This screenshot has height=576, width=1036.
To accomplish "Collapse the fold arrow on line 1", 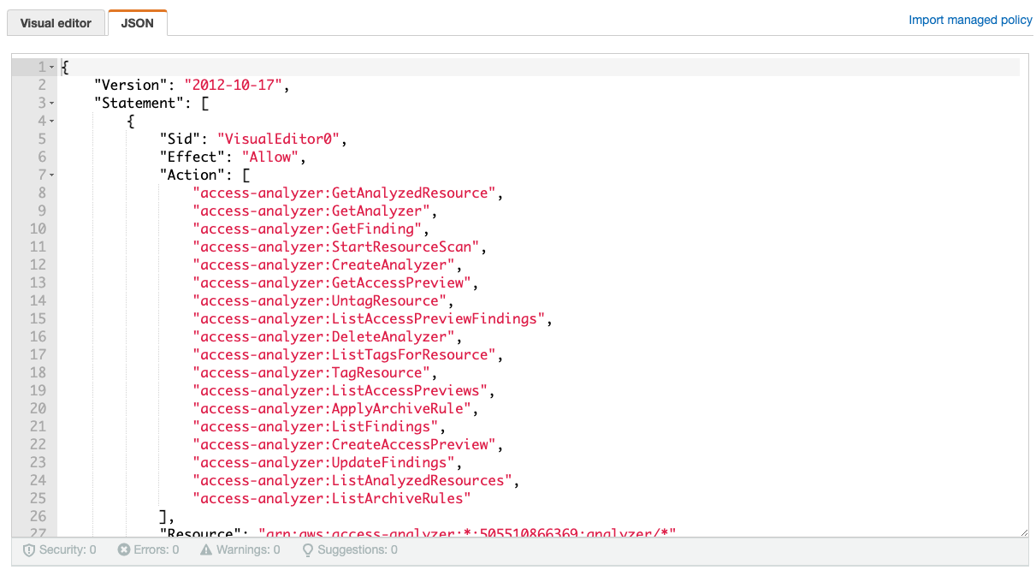I will pos(52,67).
